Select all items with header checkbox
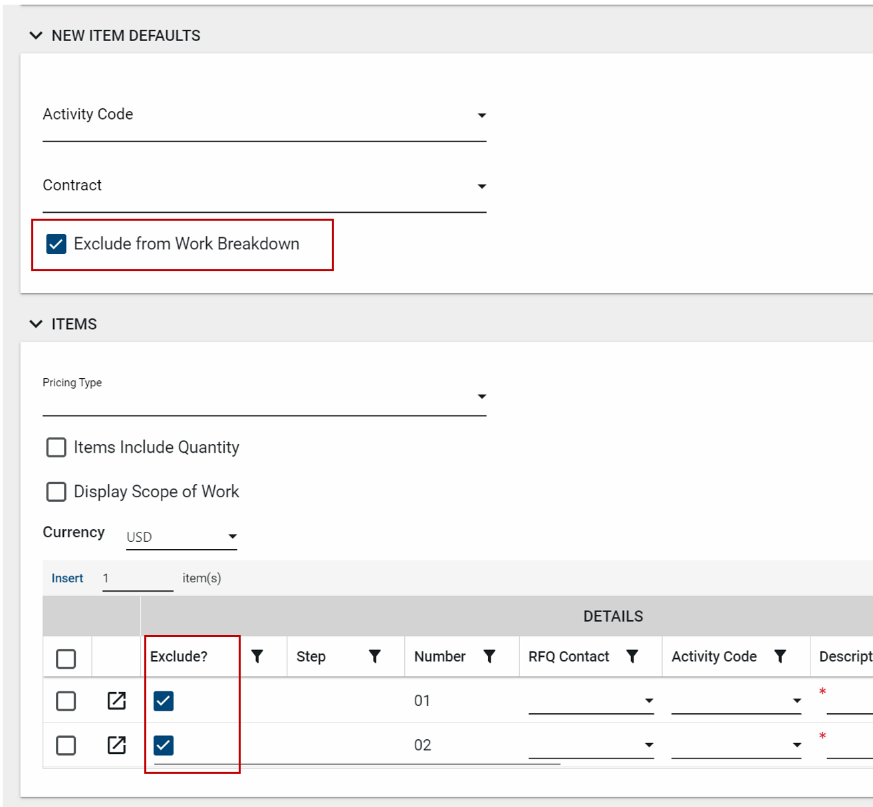Image resolution: width=873 pixels, height=807 pixels. [x=66, y=659]
